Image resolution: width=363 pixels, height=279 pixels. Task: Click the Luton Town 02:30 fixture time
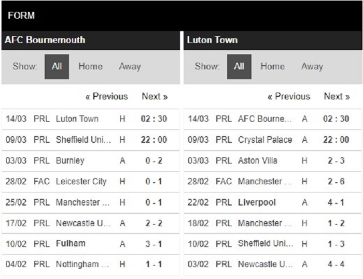tap(154, 119)
